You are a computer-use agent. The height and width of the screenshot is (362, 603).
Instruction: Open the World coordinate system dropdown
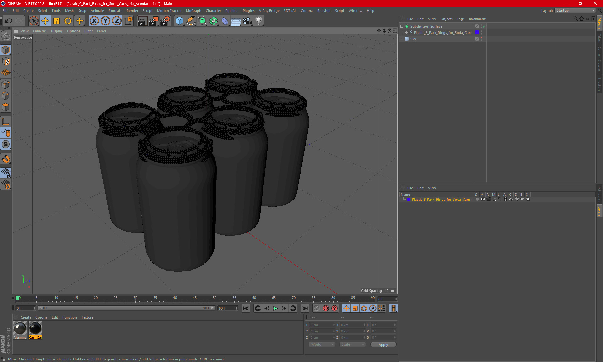[322, 344]
